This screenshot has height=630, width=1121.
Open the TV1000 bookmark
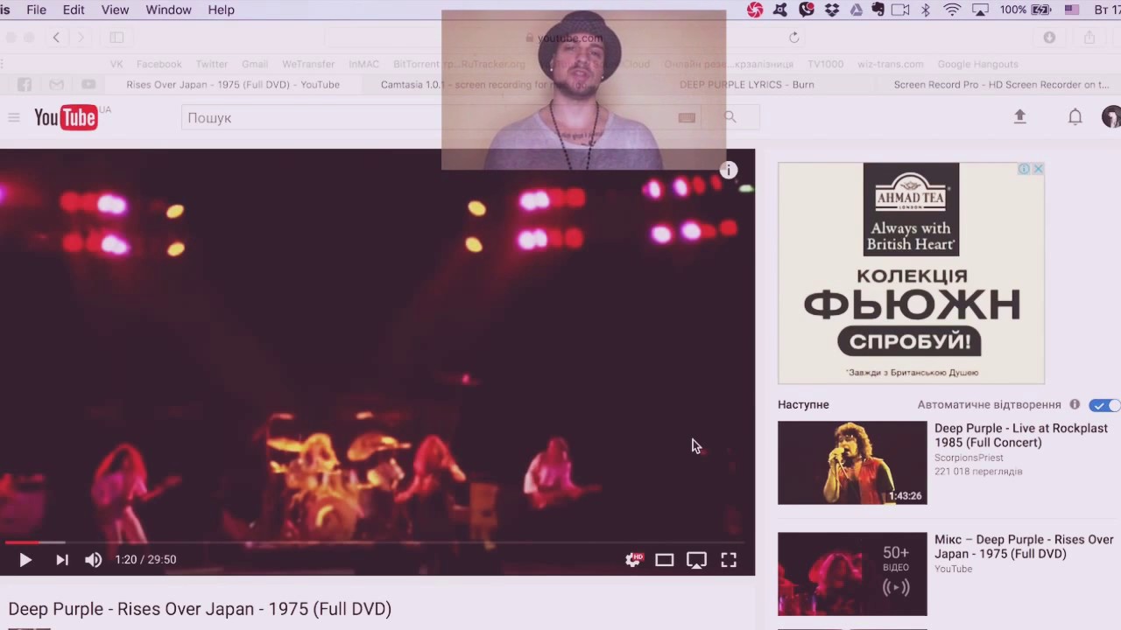point(825,64)
